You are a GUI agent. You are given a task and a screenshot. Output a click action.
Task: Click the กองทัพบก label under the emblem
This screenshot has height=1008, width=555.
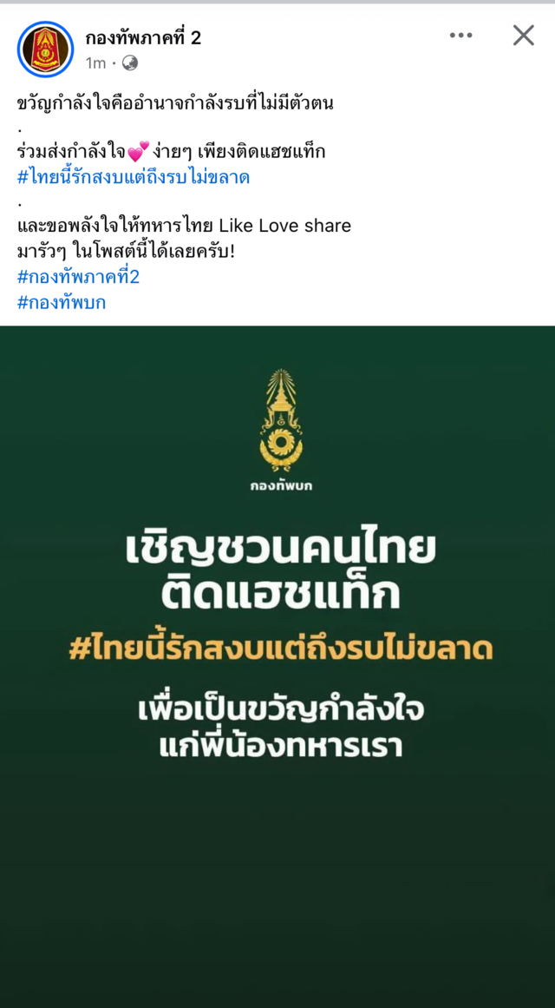pos(281,486)
